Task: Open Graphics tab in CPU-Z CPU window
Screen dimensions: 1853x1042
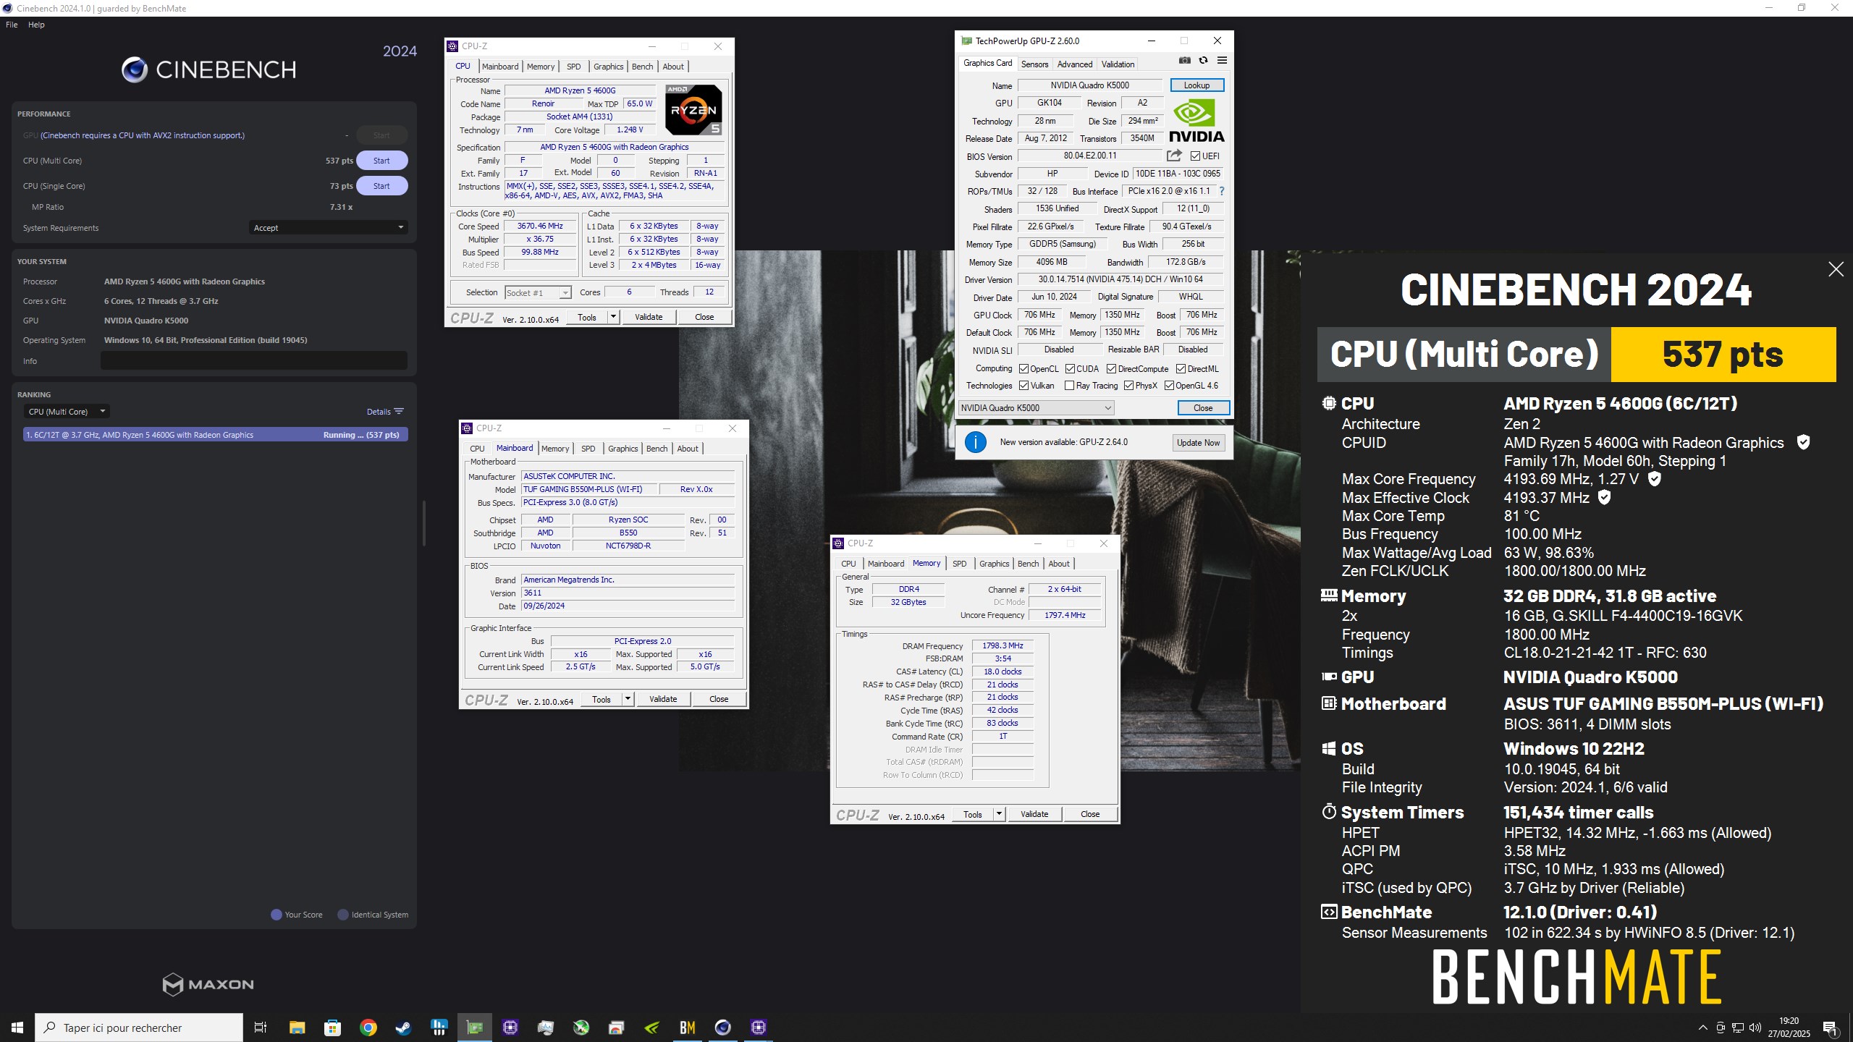Action: pos(608,67)
